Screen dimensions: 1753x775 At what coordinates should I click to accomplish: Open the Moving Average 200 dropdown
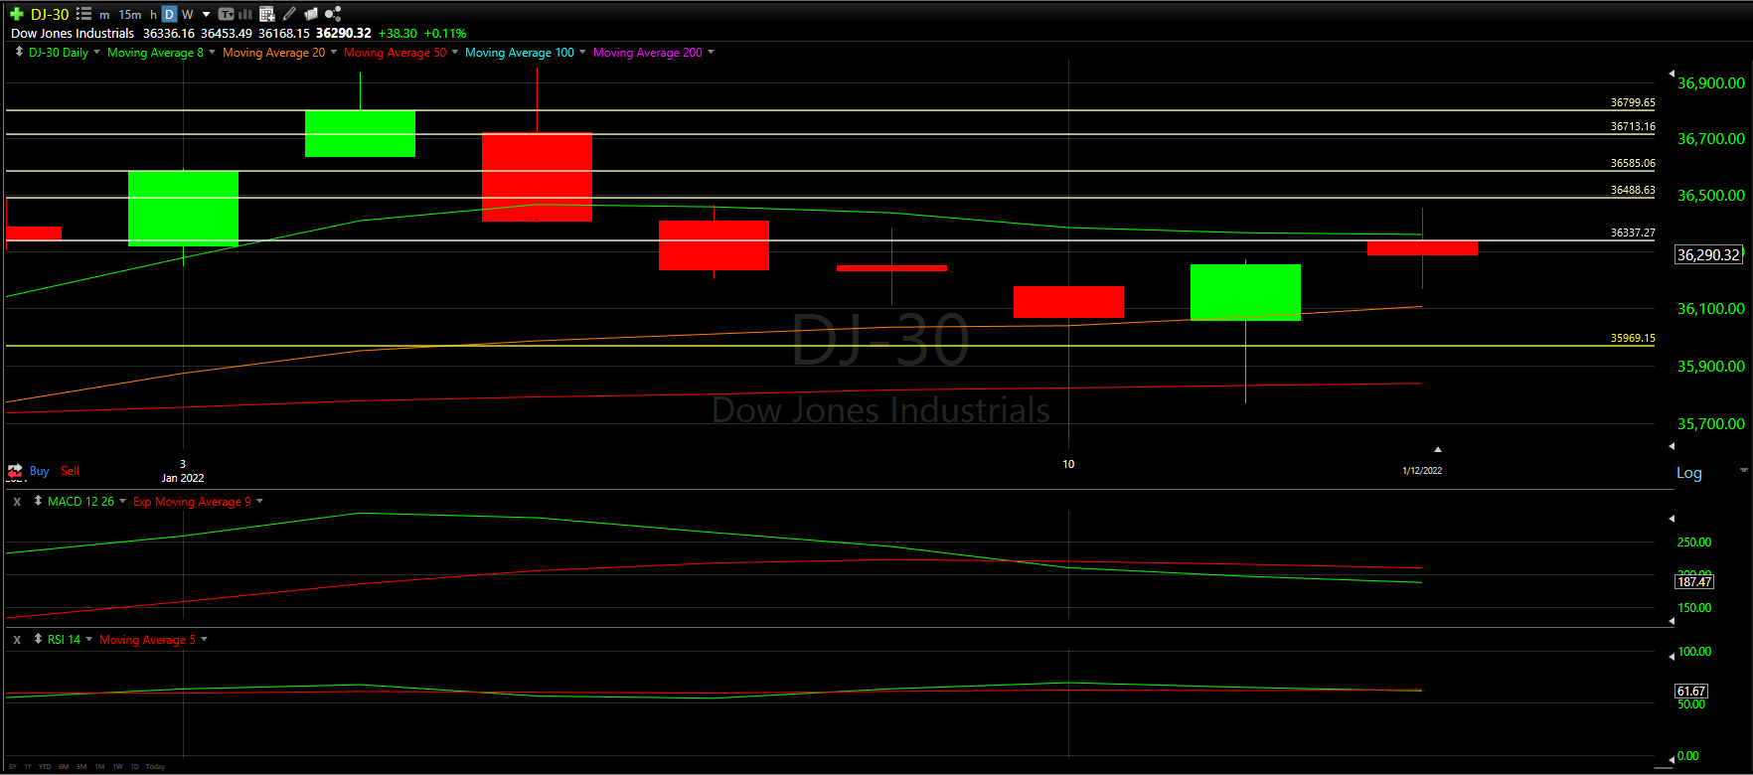pos(711,52)
